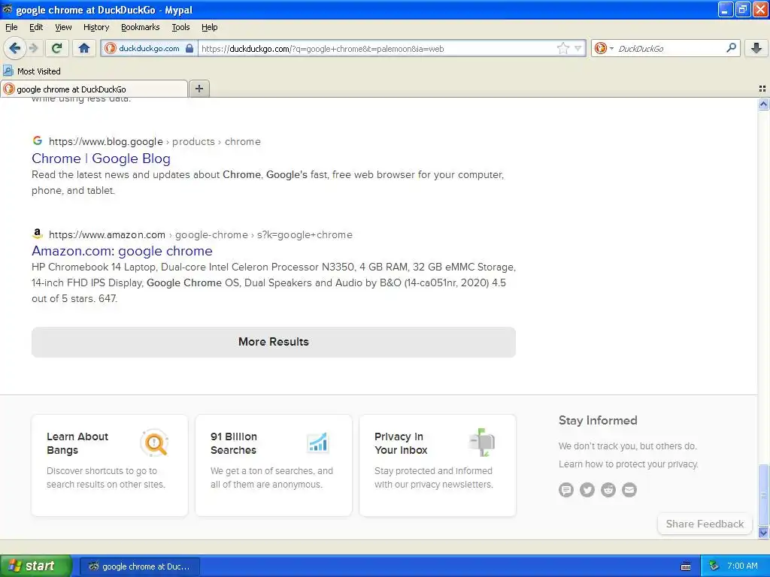Select the google chrome at DuckDuckGo tab
This screenshot has width=770, height=577.
pyautogui.click(x=94, y=89)
